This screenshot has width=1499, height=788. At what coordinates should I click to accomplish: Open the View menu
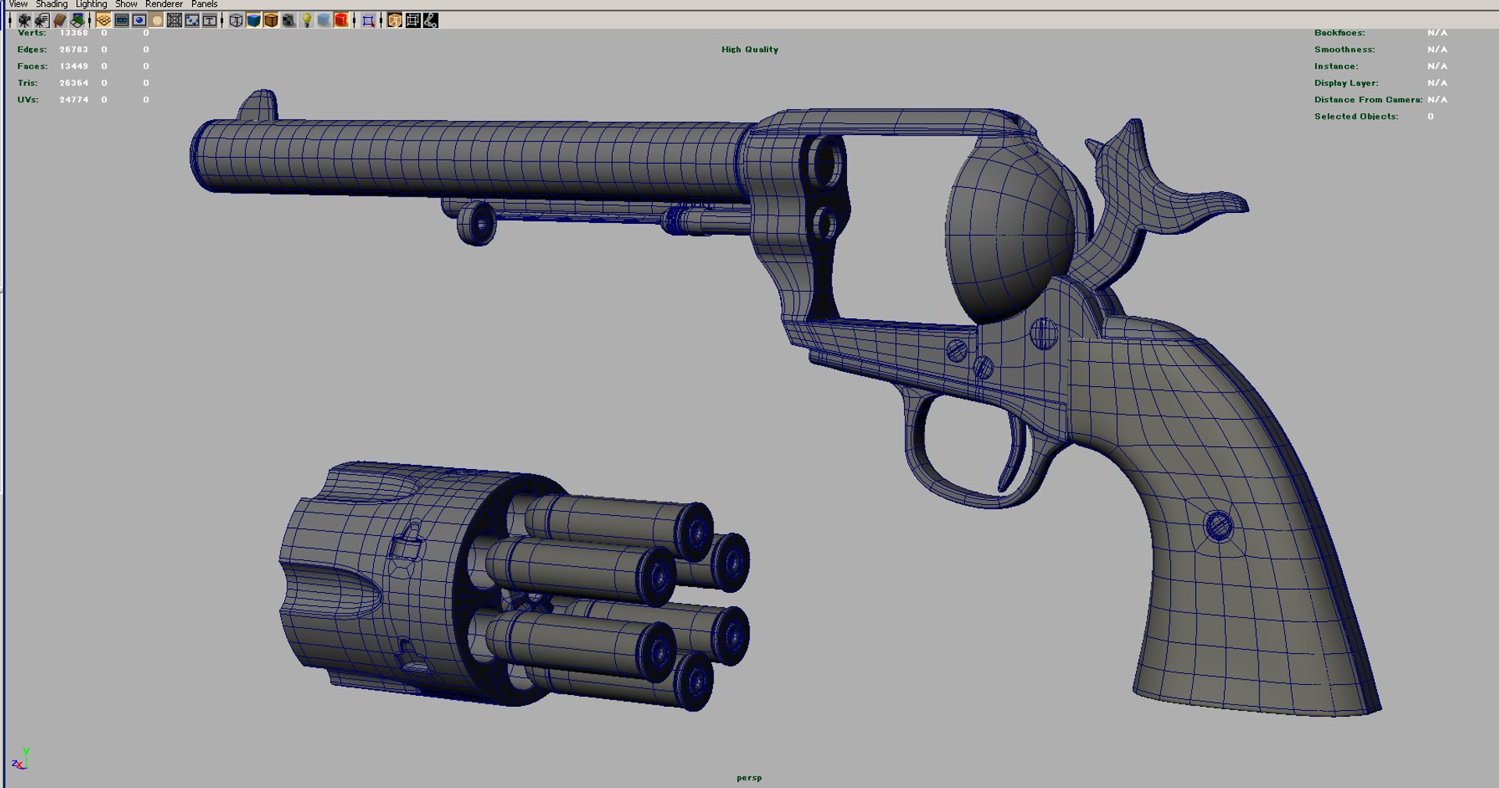point(18,4)
